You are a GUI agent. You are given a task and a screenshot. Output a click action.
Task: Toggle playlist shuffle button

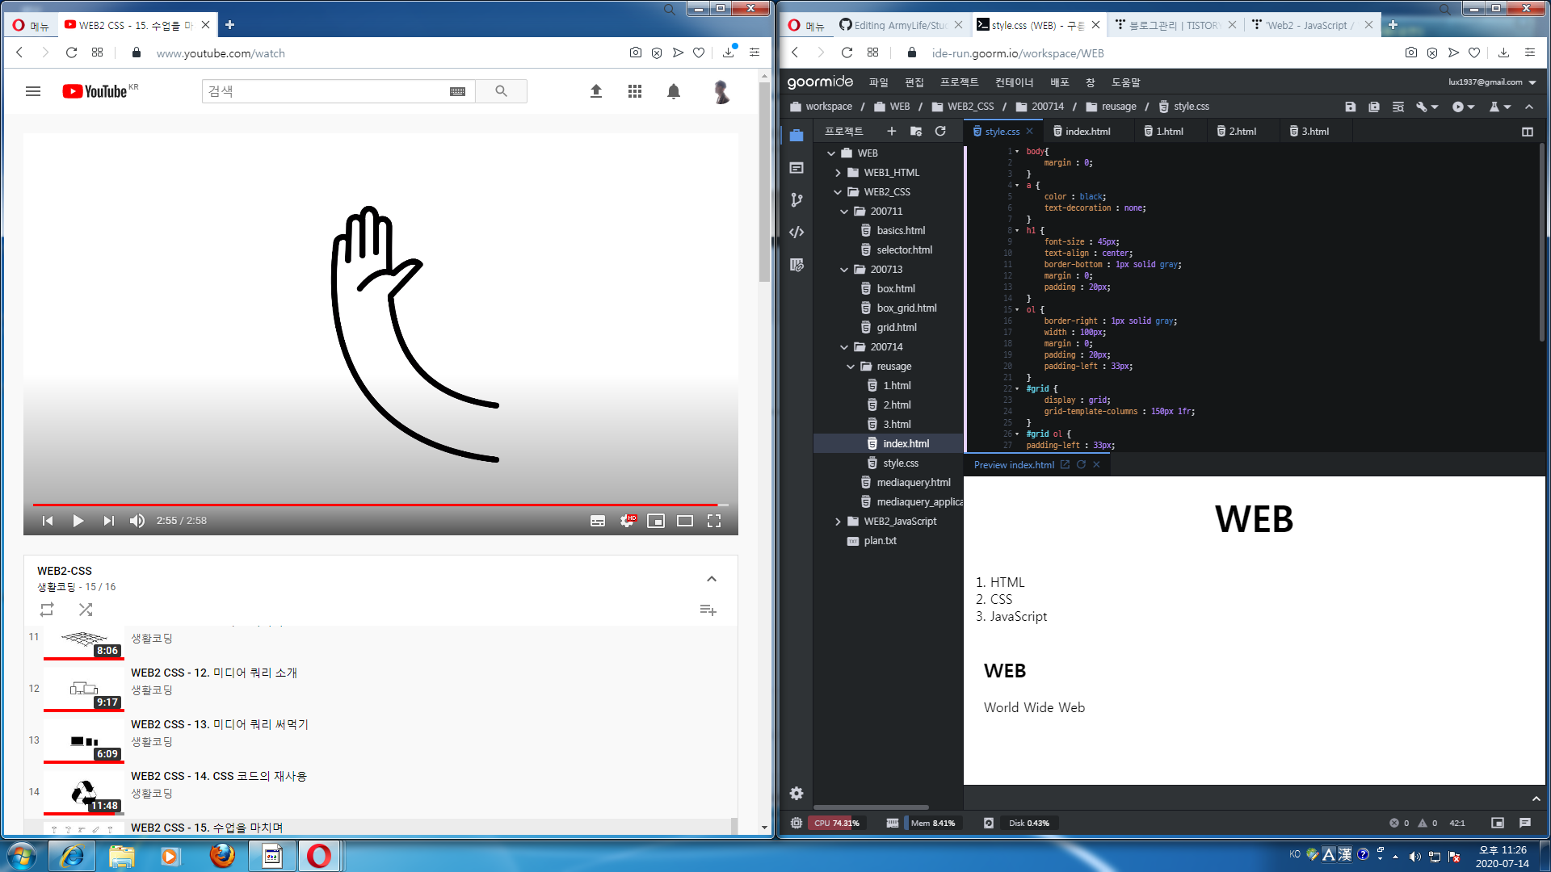tap(86, 610)
